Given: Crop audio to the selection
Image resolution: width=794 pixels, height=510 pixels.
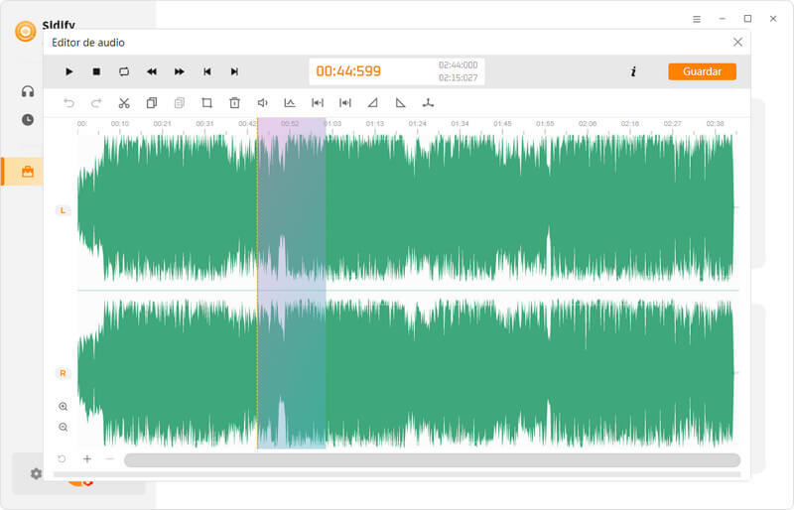Looking at the screenshot, I should click(x=206, y=103).
